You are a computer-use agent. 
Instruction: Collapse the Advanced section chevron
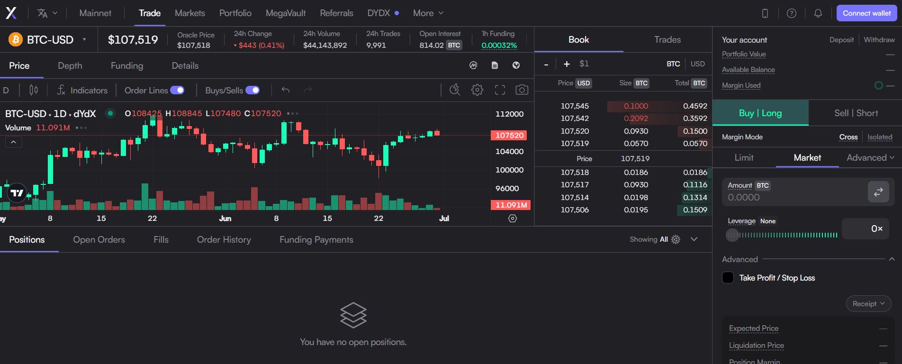[x=892, y=259]
